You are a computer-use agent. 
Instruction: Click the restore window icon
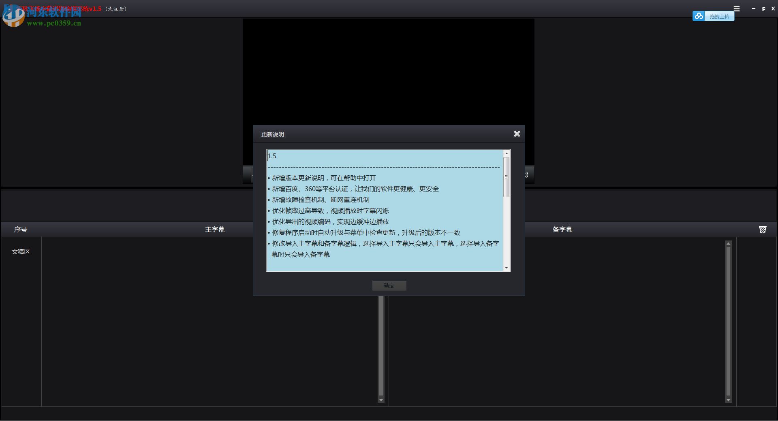click(x=763, y=8)
